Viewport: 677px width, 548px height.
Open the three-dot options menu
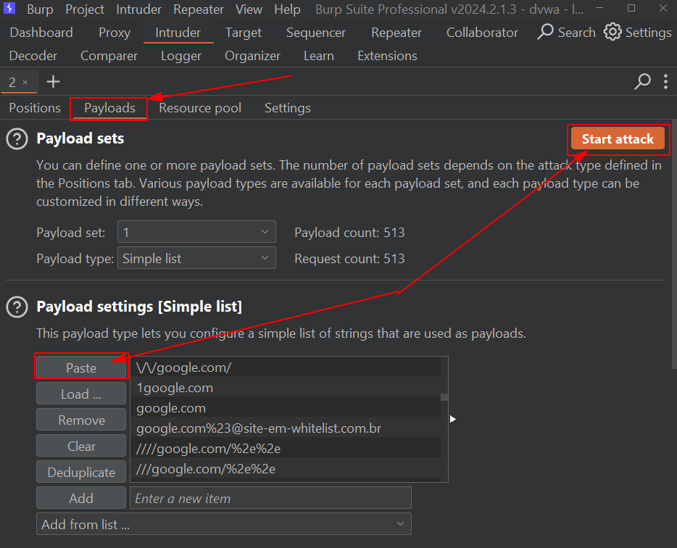tap(665, 82)
